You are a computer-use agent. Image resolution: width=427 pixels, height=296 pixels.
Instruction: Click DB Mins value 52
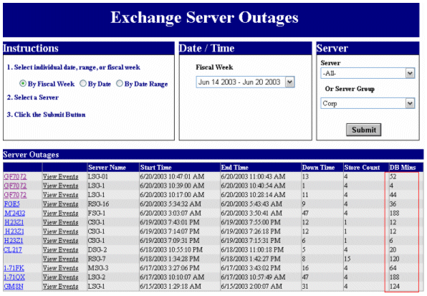[x=393, y=177]
